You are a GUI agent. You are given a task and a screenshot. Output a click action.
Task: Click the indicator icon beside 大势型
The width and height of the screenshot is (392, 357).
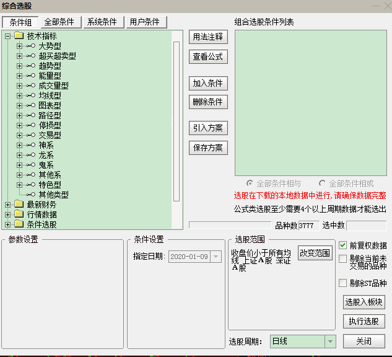(x=30, y=46)
